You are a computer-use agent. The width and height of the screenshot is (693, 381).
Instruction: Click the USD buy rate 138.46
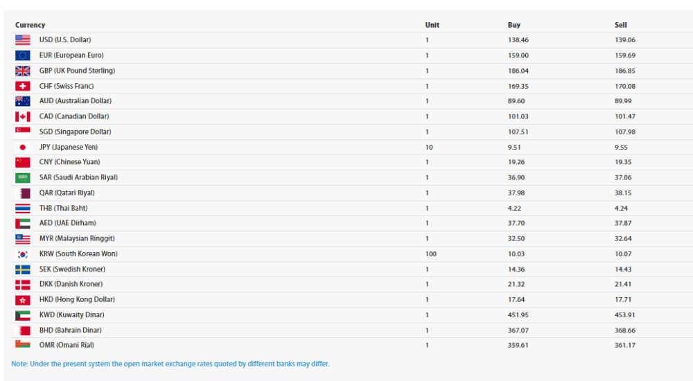point(518,39)
